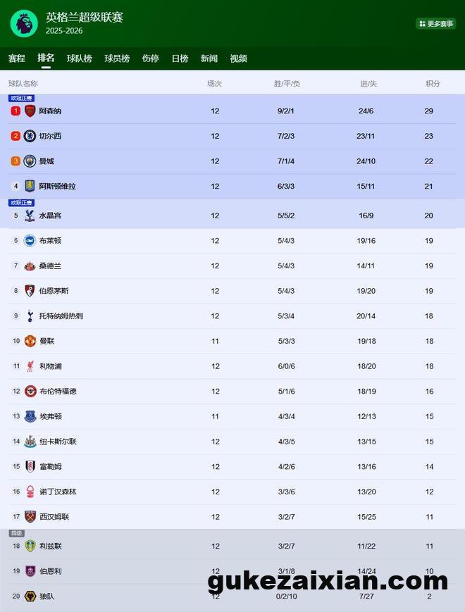465x612 pixels.
Task: Switch to the 视频 tab
Action: (238, 58)
